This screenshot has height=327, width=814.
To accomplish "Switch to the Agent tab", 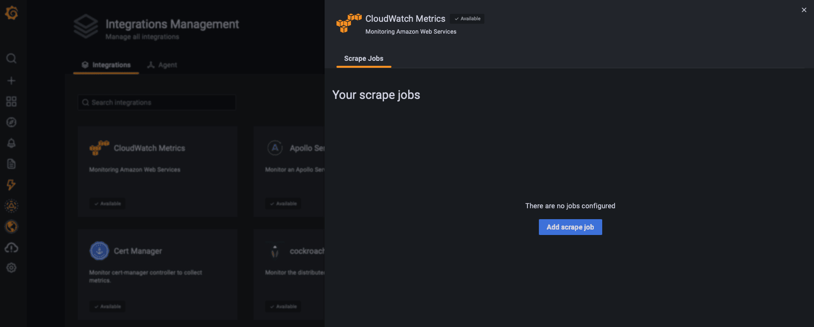I will coord(162,65).
